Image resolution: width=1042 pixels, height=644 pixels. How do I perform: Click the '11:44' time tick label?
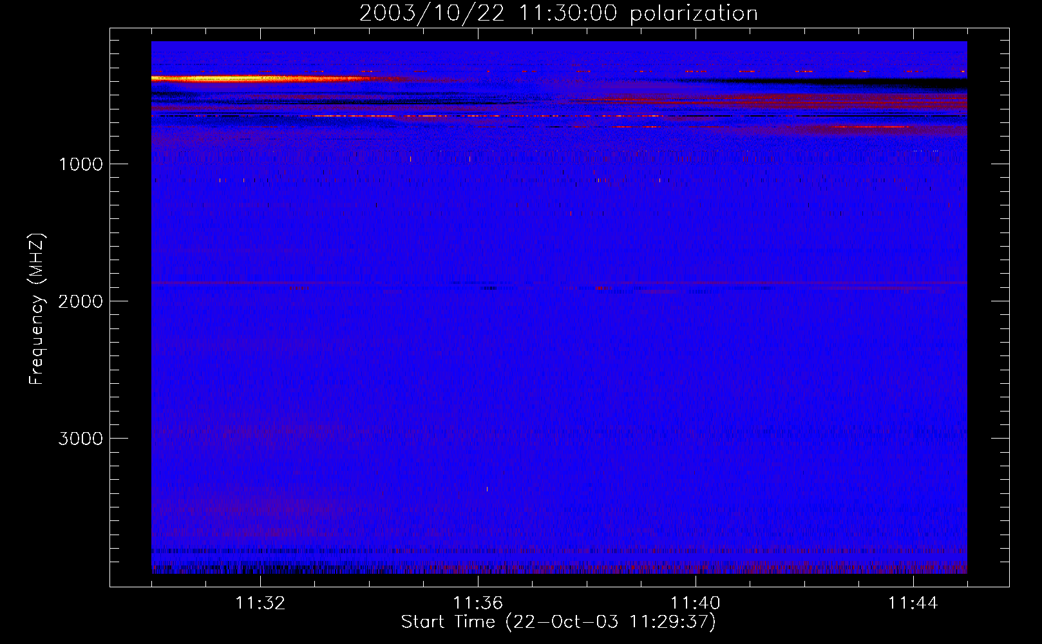point(913,603)
